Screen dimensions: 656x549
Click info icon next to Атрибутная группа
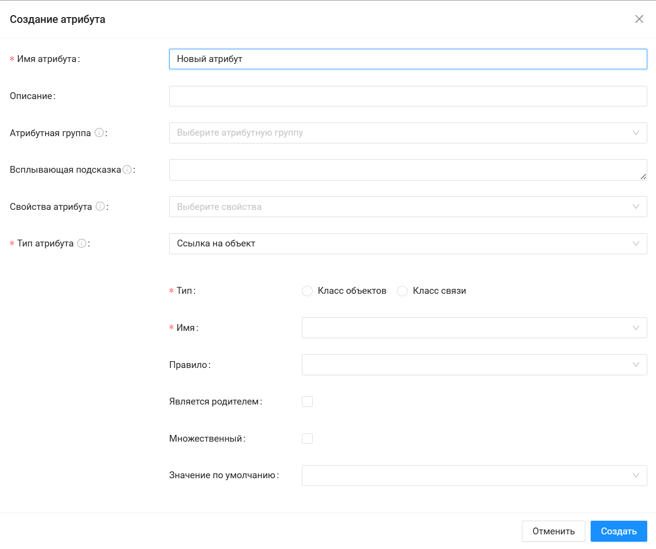[x=99, y=133]
